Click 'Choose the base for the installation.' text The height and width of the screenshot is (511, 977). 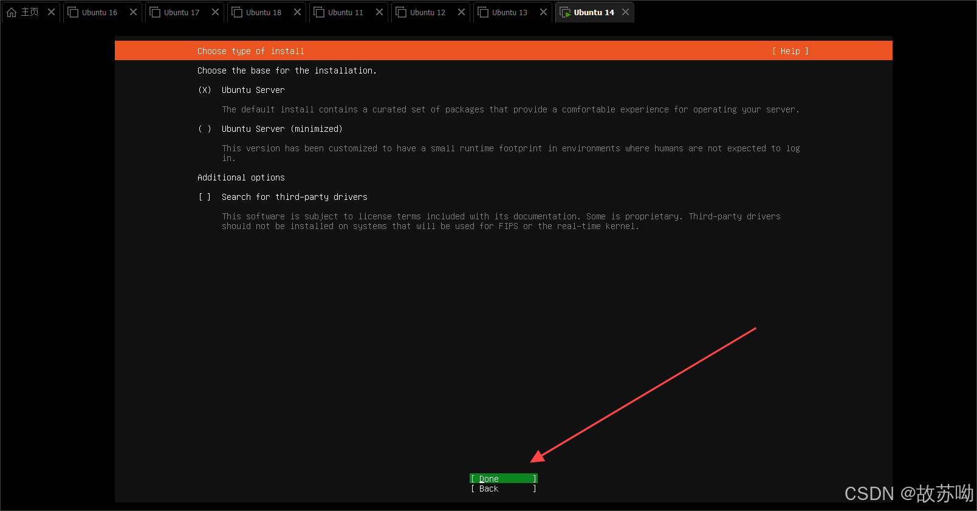(x=287, y=70)
